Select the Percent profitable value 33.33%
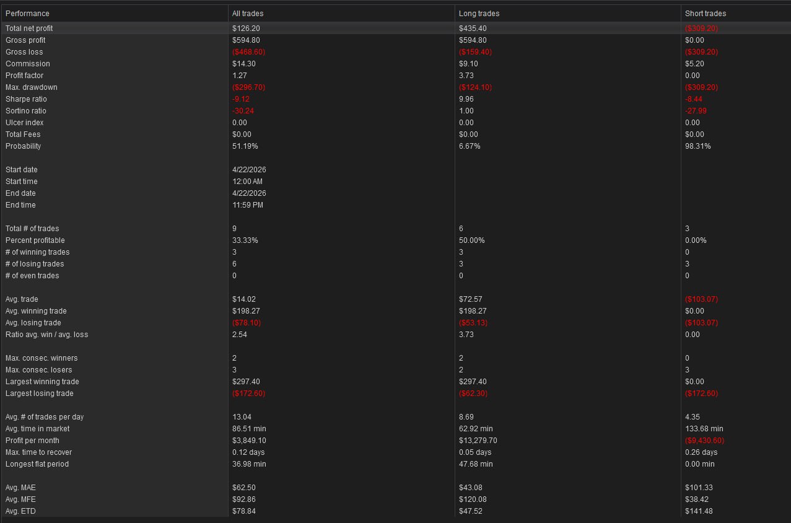791x523 pixels. (x=245, y=240)
